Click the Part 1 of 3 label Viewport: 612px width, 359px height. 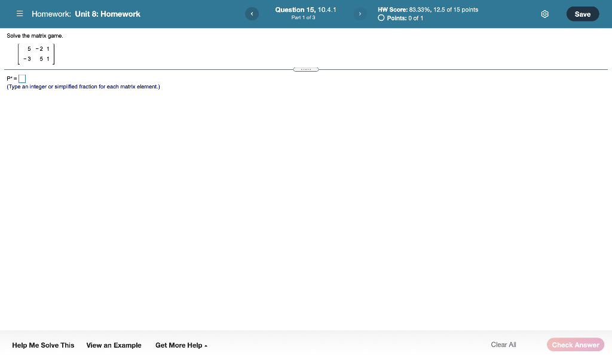coord(303,17)
